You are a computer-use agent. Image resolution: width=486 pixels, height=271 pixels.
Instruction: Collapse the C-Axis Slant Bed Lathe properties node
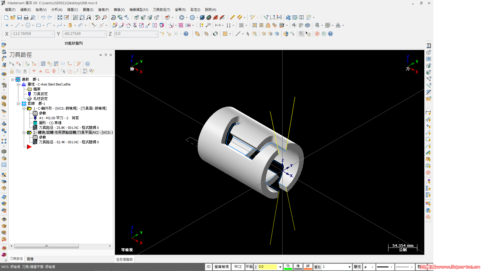click(18, 84)
